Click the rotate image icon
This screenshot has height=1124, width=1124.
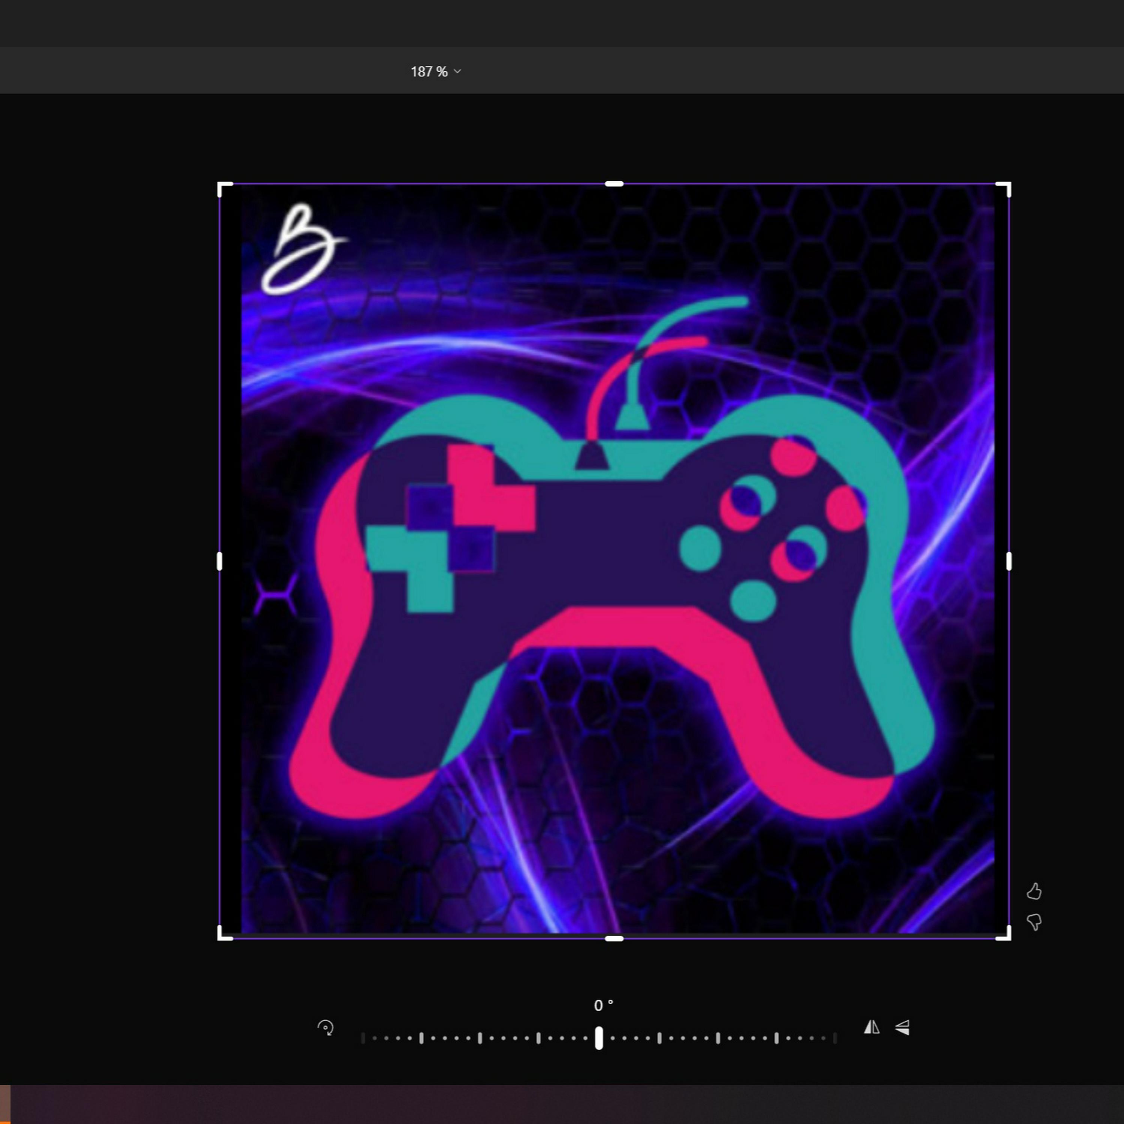[326, 1027]
